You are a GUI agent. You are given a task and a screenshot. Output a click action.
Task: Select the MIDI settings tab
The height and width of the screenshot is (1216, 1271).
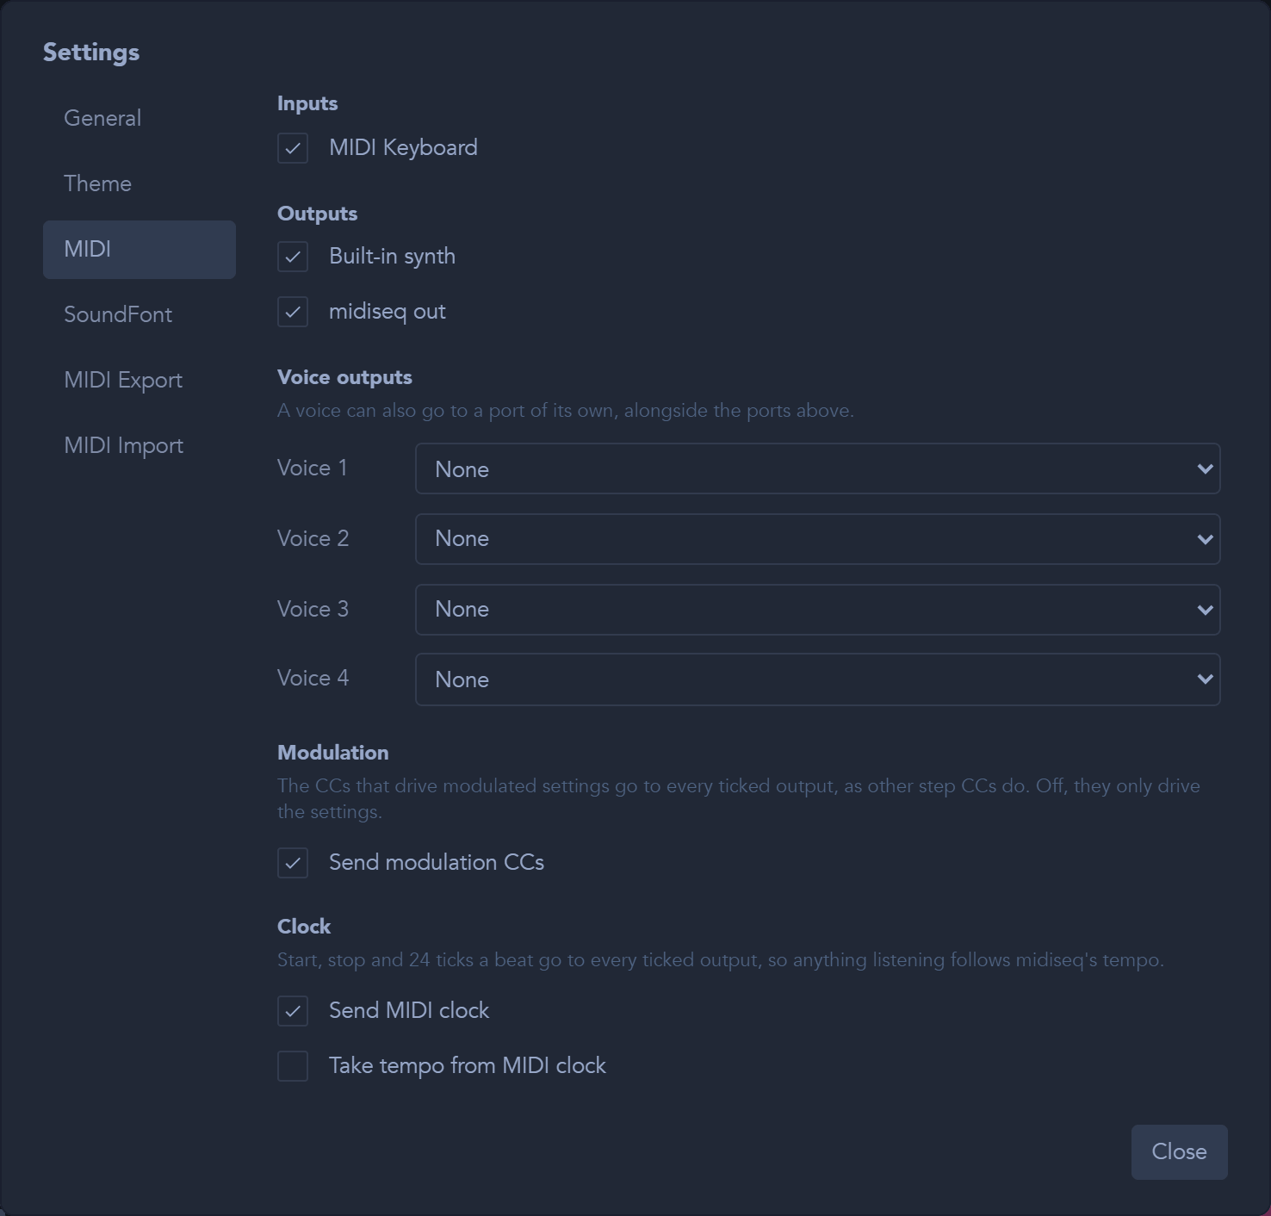(x=139, y=250)
